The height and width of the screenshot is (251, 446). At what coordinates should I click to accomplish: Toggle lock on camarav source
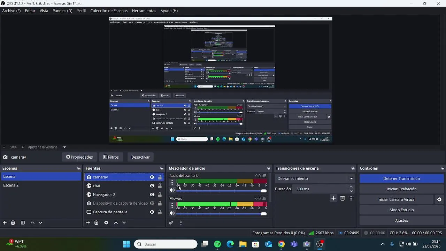point(160,177)
